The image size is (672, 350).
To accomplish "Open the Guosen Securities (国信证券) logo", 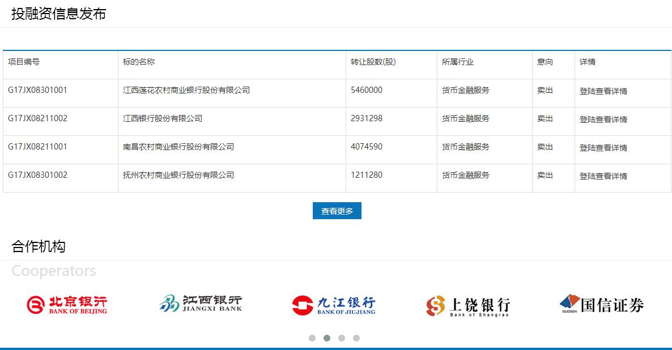I will (601, 304).
